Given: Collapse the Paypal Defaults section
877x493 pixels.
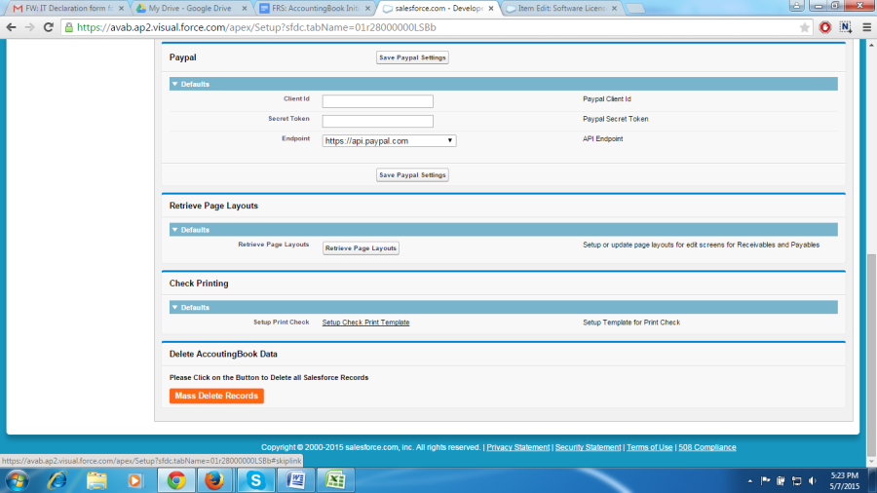Looking at the screenshot, I should (x=174, y=84).
